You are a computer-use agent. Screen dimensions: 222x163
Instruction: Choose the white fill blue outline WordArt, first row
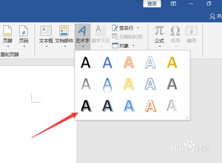[x=150, y=62]
